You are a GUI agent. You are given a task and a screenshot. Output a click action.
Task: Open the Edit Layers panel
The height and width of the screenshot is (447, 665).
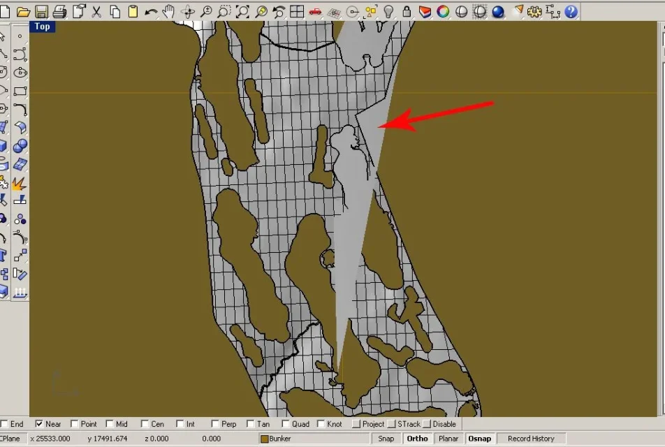[x=425, y=11]
